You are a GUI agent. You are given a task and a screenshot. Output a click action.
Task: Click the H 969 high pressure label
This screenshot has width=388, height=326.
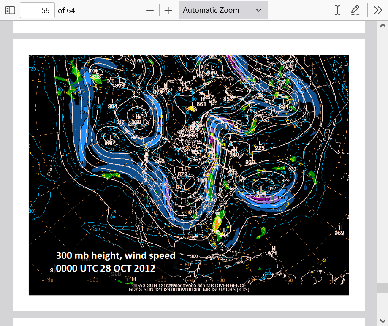(339, 231)
